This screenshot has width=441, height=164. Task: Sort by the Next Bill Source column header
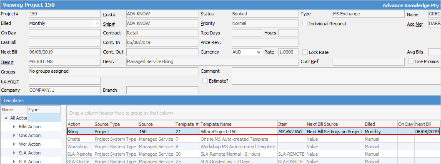tap(335, 124)
